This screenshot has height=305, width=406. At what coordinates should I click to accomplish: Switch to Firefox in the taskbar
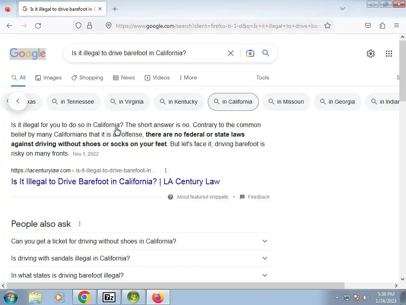coord(158,297)
